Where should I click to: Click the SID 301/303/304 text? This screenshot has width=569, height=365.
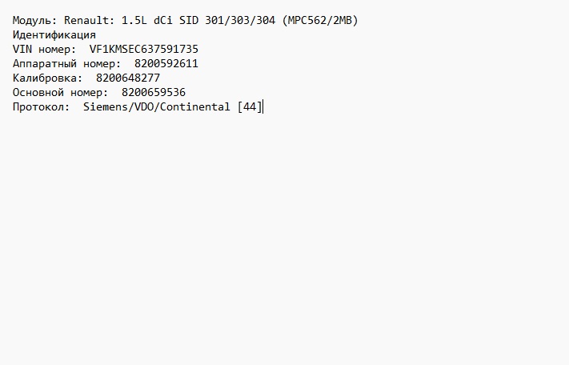(x=227, y=20)
